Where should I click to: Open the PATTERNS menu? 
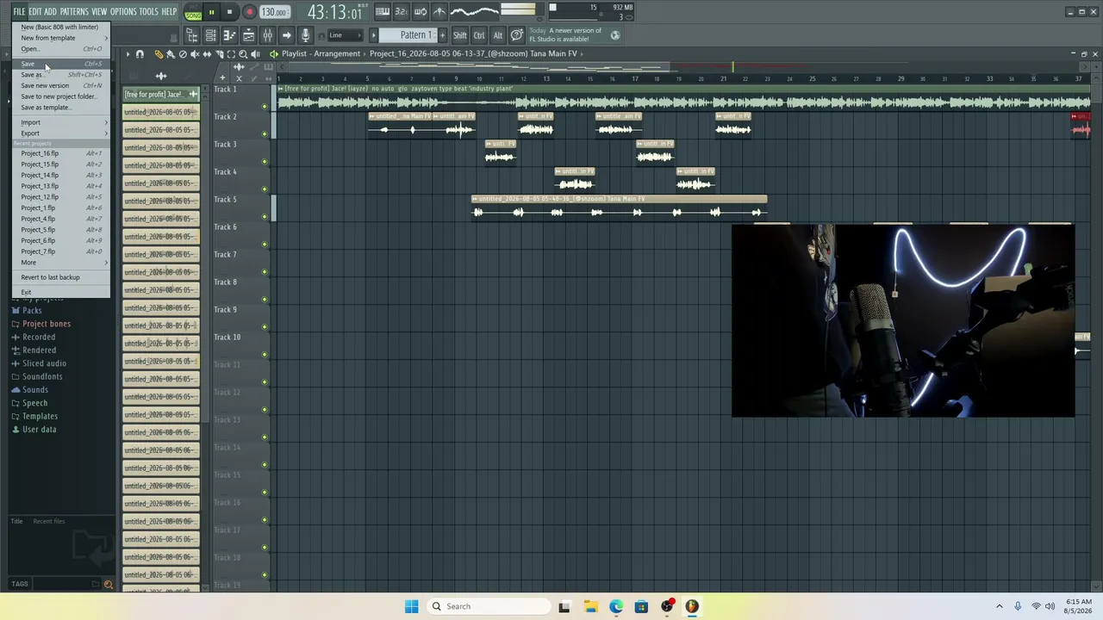74,12
